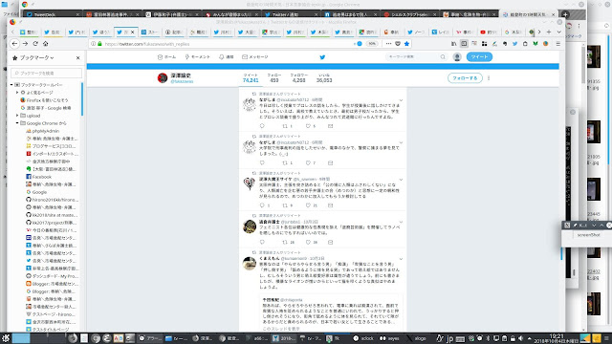Like the first Nagashima tweet
Screen dimensions: 612x344
[308, 126]
